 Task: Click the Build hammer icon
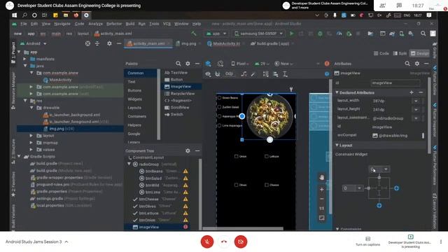pos(194,34)
